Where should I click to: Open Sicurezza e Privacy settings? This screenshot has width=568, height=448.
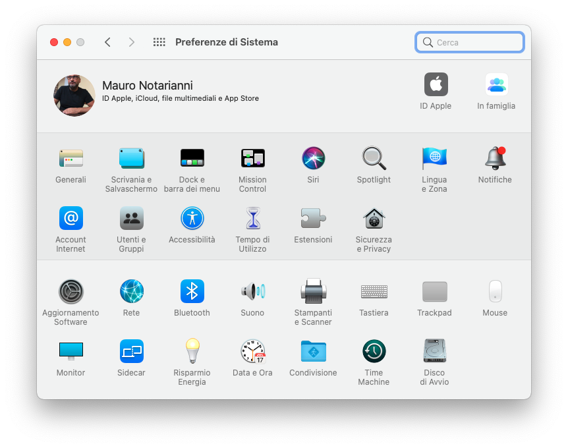(x=374, y=218)
